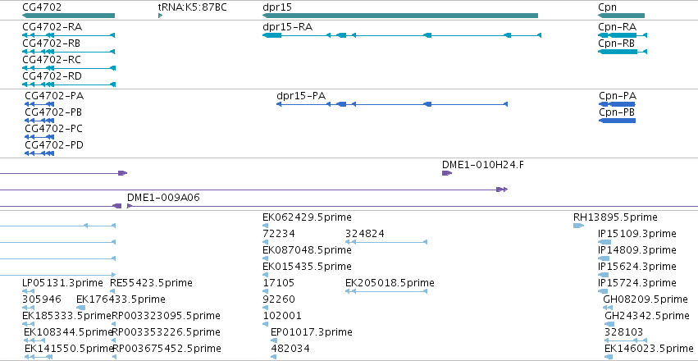Click the CG4702-RA transcript label
This screenshot has height=361, width=698.
point(52,27)
